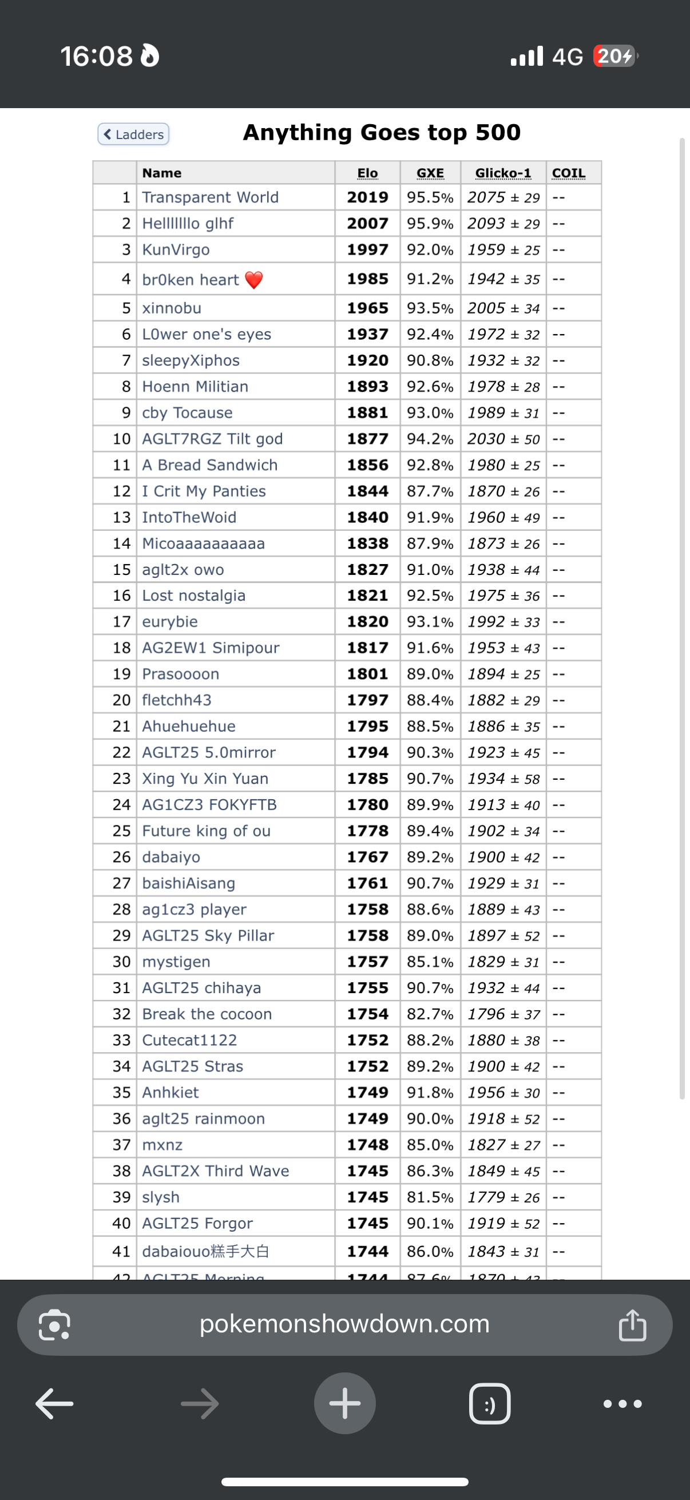Open the tab switcher icon
The height and width of the screenshot is (1500, 690).
490,1403
